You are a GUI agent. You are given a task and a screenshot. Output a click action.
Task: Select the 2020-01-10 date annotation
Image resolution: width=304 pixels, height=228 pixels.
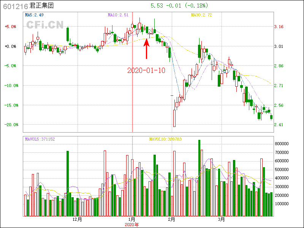(x=146, y=70)
